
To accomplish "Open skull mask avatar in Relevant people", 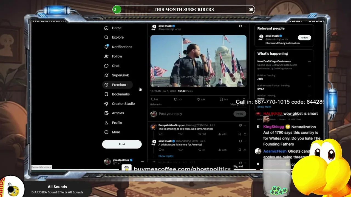I will click(261, 37).
